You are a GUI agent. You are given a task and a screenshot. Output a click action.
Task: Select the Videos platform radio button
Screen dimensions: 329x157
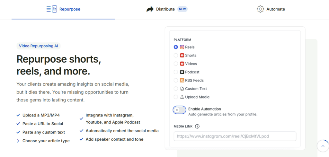pos(176,64)
